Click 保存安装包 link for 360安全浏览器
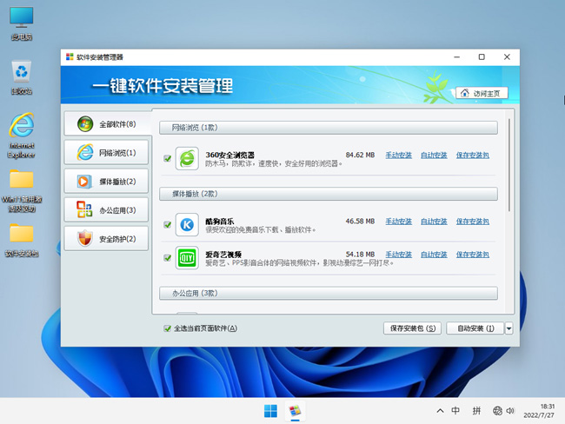565x424 pixels. (x=472, y=156)
